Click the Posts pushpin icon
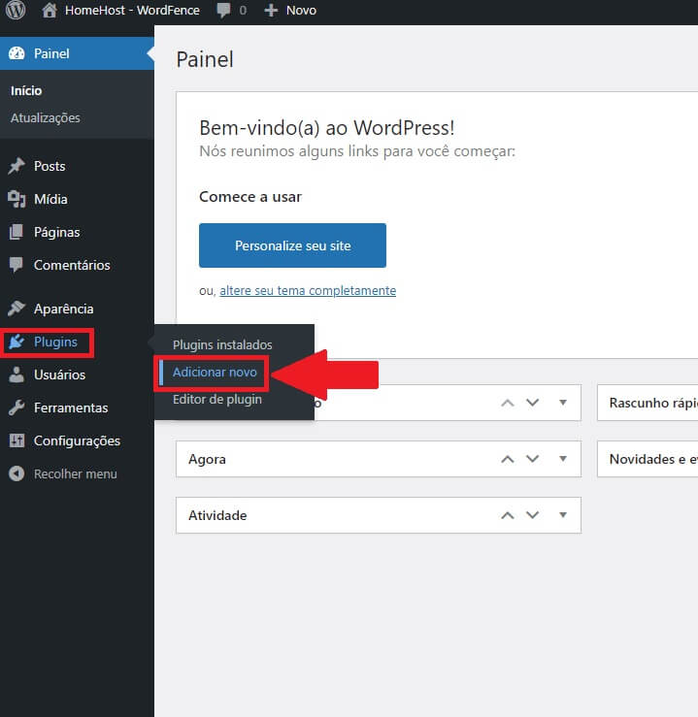 coord(17,166)
